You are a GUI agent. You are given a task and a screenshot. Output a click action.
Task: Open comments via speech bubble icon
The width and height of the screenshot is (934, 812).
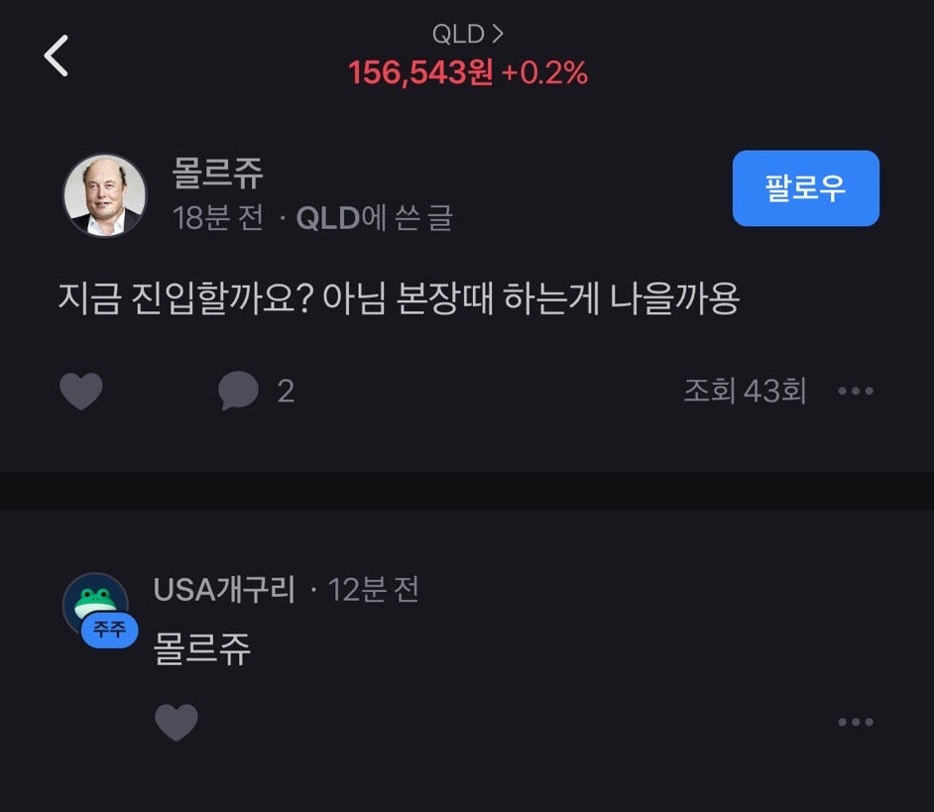[238, 391]
